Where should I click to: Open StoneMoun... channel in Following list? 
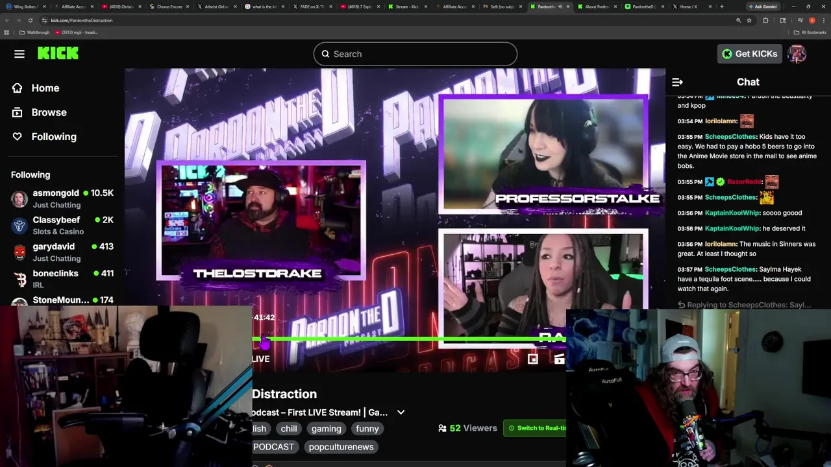pos(62,300)
